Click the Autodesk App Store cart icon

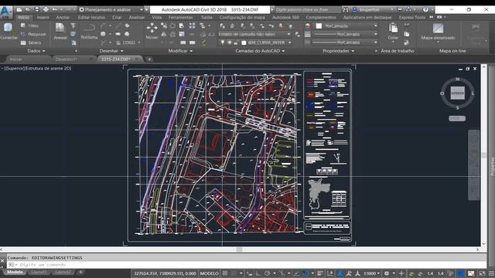pos(400,9)
